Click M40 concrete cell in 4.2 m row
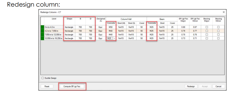 [x=111, y=31]
